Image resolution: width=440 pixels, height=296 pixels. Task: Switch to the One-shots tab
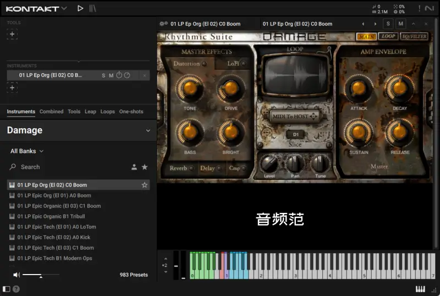point(131,112)
